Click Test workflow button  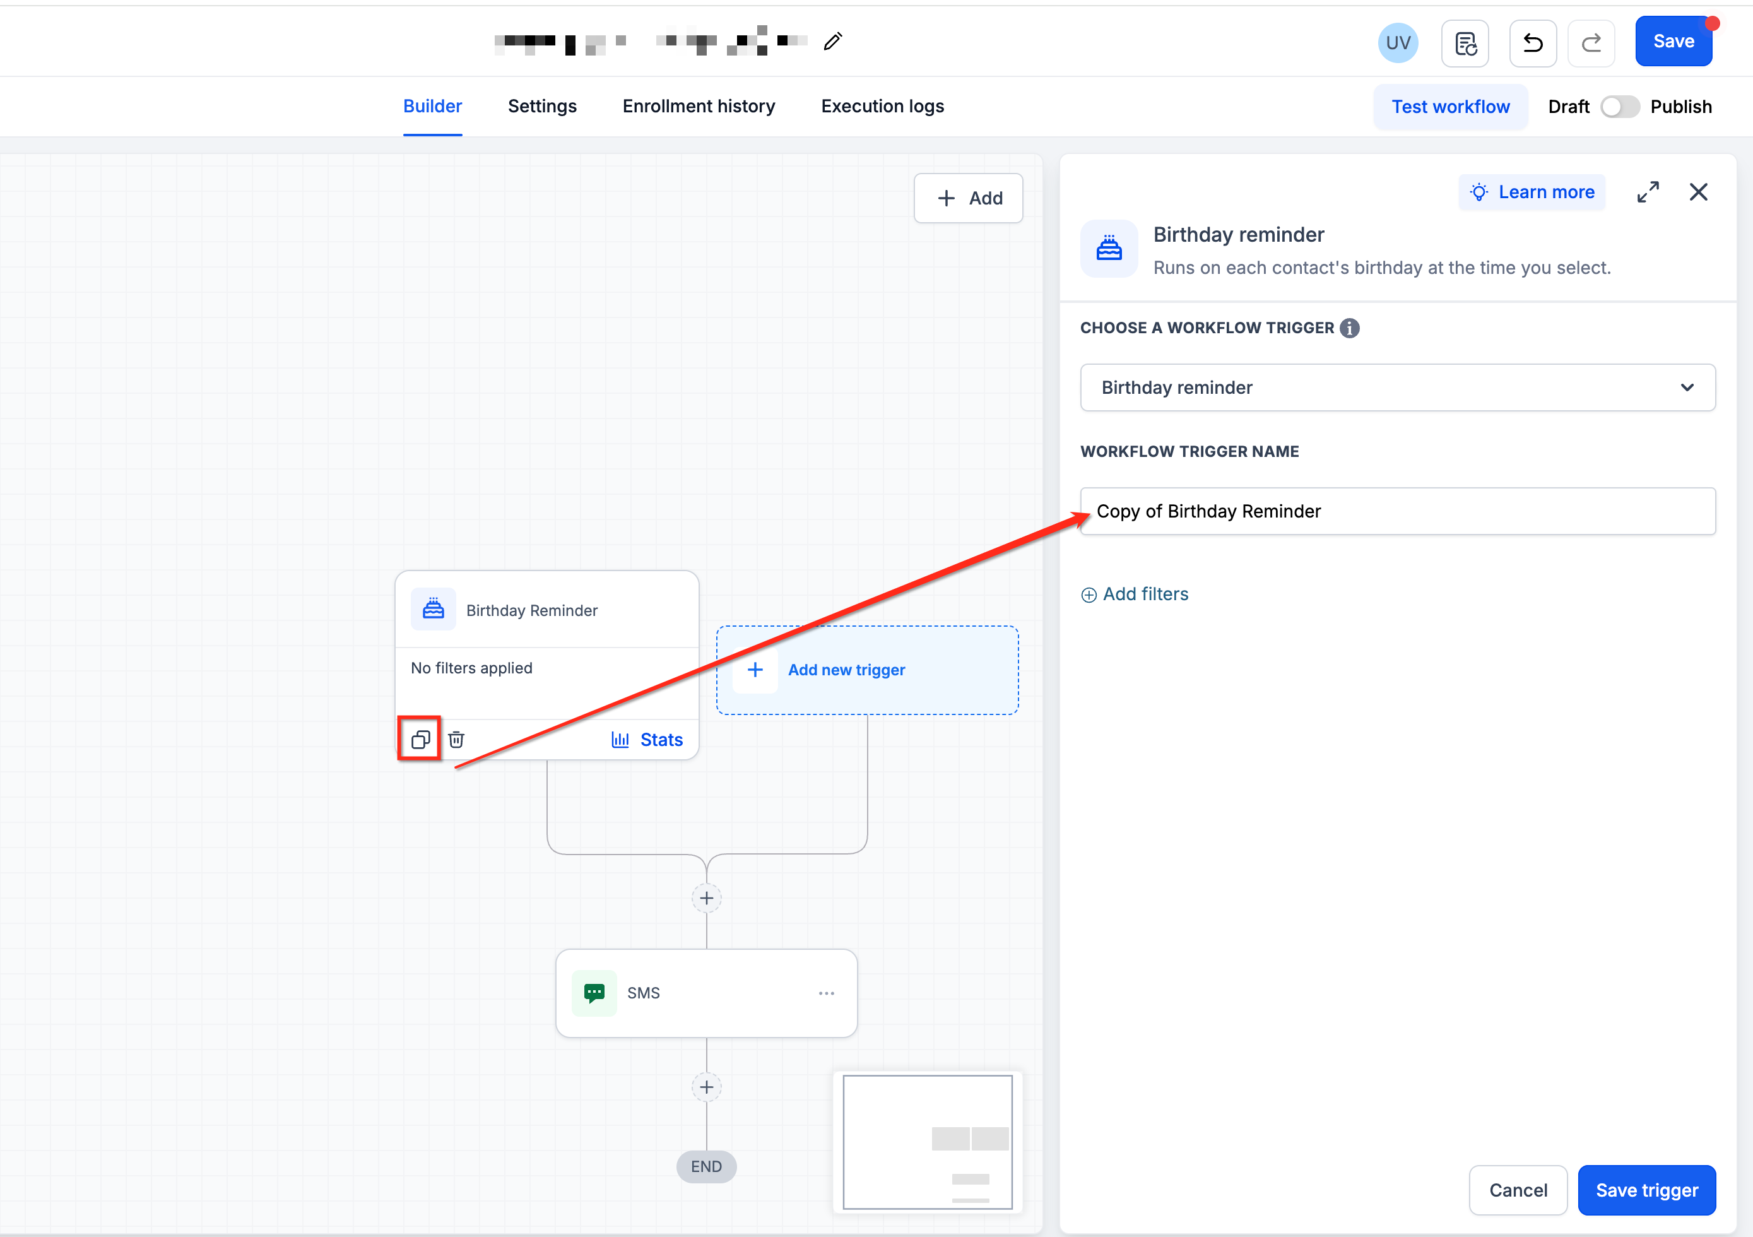[x=1450, y=107]
